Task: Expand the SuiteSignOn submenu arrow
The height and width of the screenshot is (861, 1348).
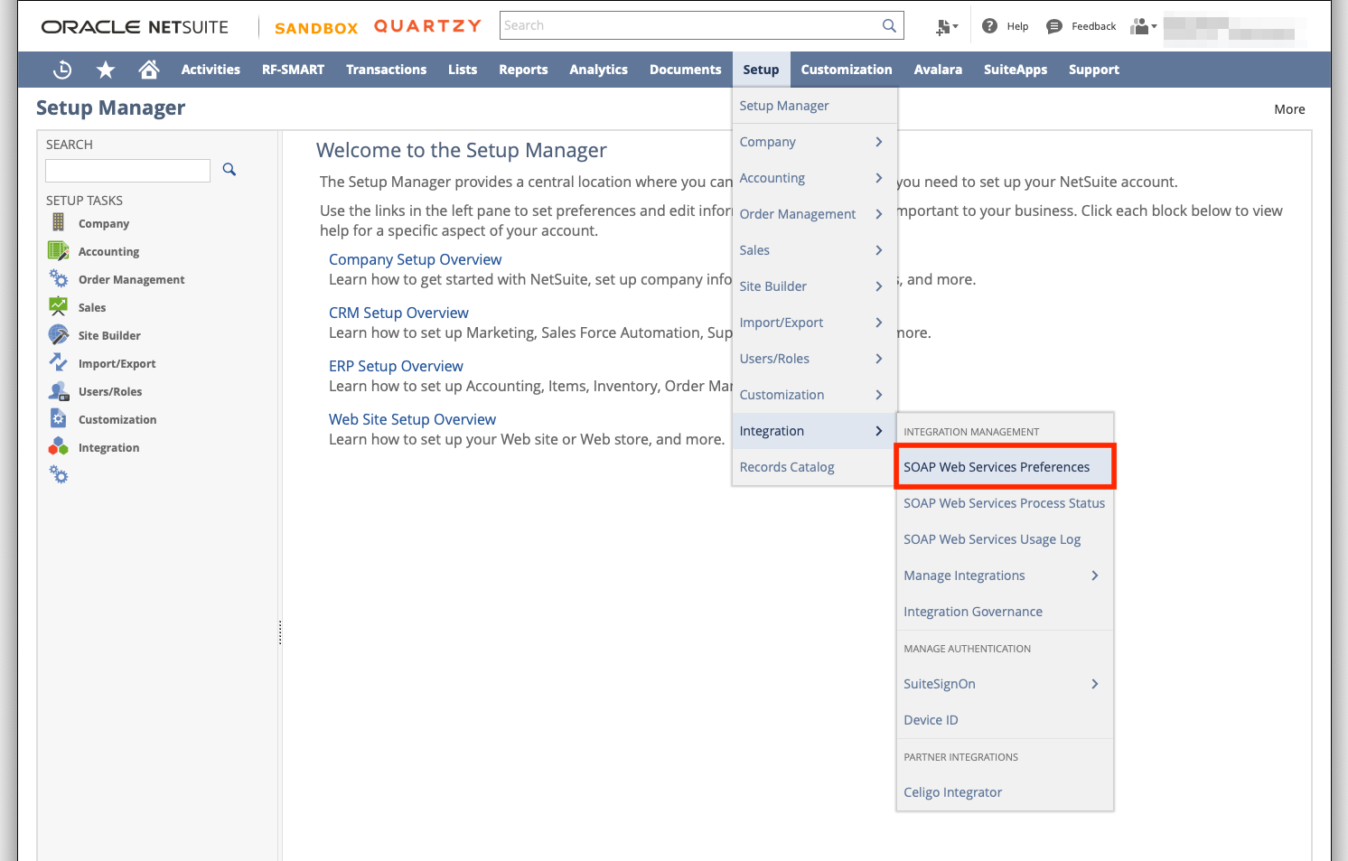Action: (x=1094, y=684)
